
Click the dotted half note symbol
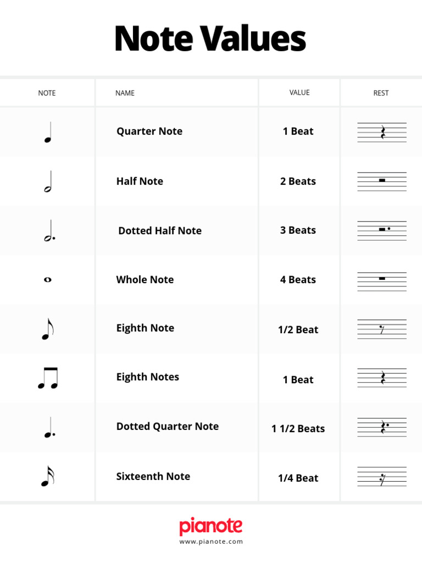49,231
